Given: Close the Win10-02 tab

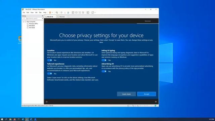Looking at the screenshot, I should pyautogui.click(x=67, y=17).
